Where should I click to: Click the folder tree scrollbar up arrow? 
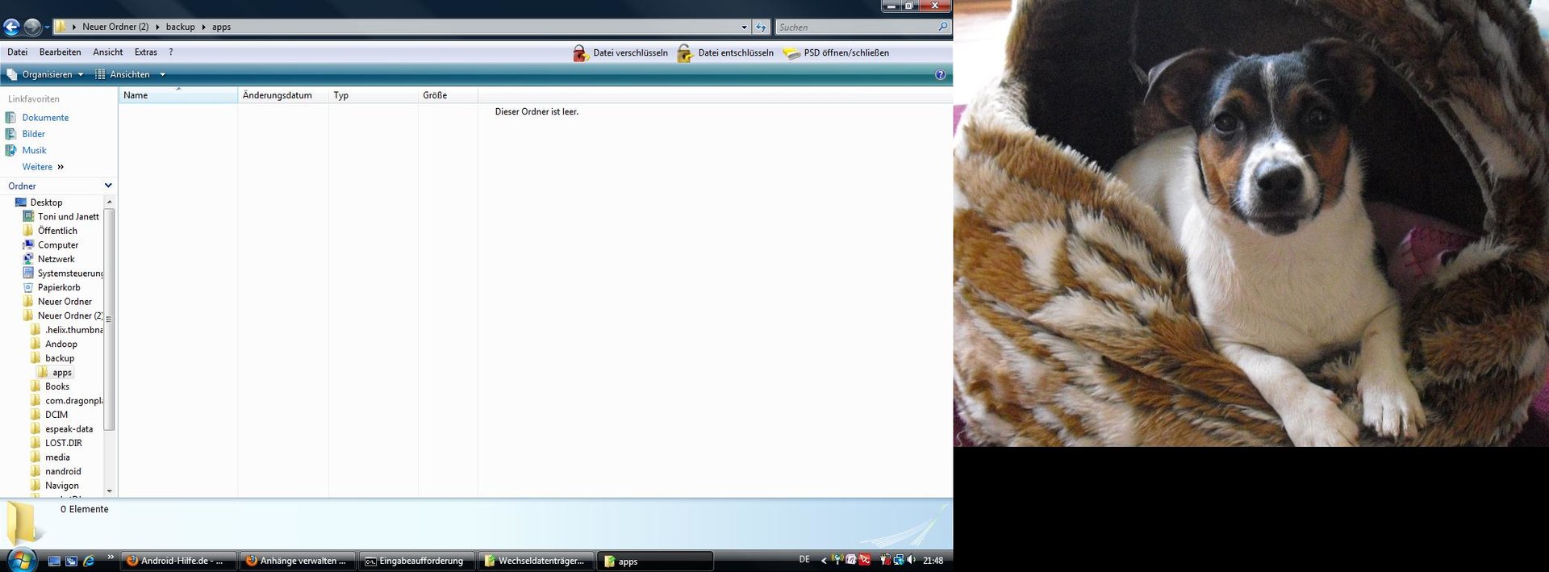110,202
